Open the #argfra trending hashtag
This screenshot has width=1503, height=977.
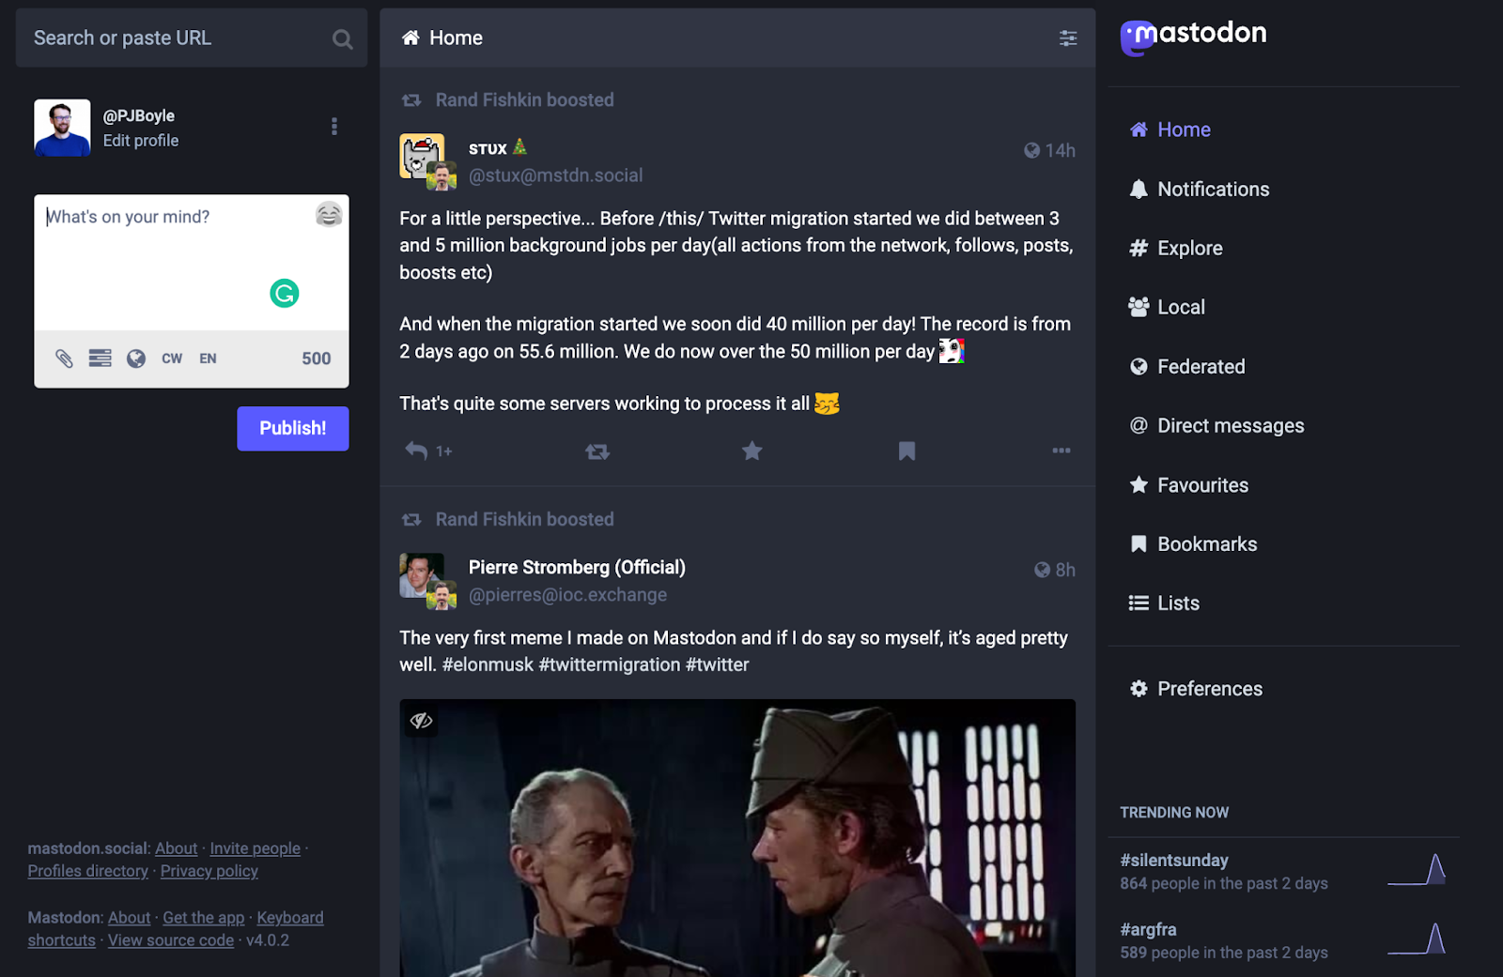pos(1148,930)
